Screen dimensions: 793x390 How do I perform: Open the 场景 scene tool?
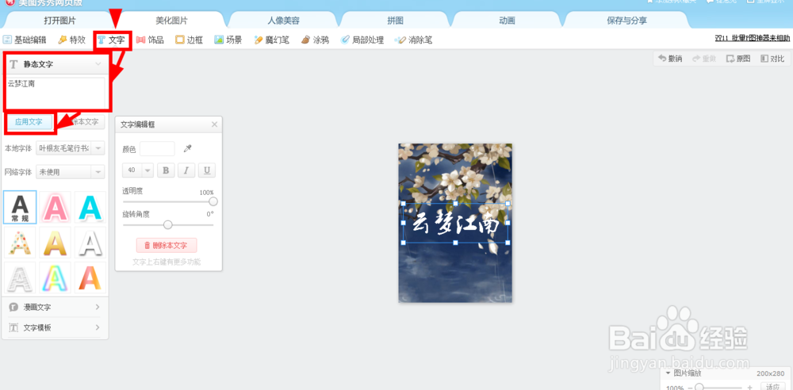228,40
